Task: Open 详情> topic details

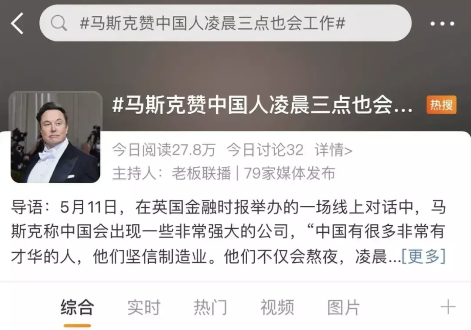Action: [334, 150]
